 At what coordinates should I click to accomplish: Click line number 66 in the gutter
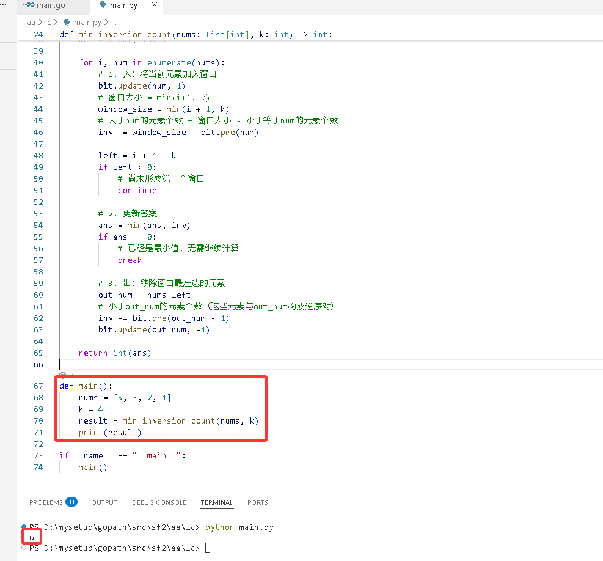pos(38,364)
